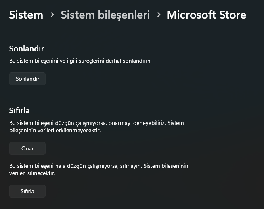This screenshot has height=209, width=264.
Task: Repair the Microsoft Store component
Action: pyautogui.click(x=27, y=148)
